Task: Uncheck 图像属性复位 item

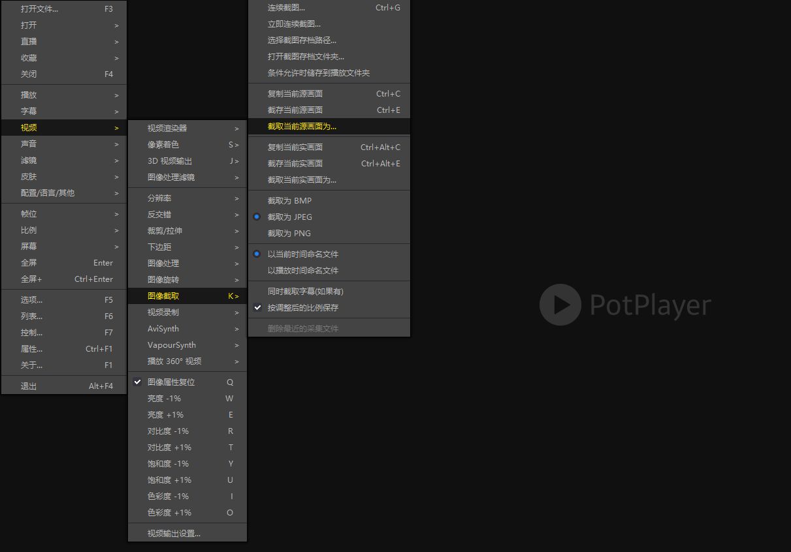Action: (187, 382)
